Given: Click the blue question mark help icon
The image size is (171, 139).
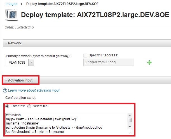Looking at the screenshot, I should click(5, 90).
